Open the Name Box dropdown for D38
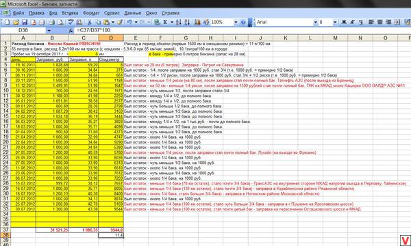 click(49, 31)
